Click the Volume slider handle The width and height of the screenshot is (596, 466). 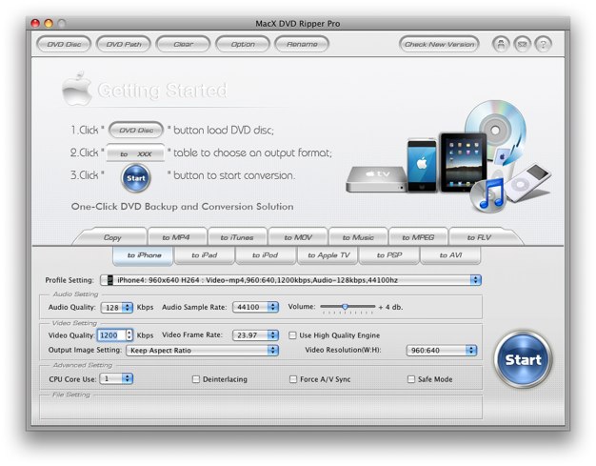pyautogui.click(x=345, y=306)
